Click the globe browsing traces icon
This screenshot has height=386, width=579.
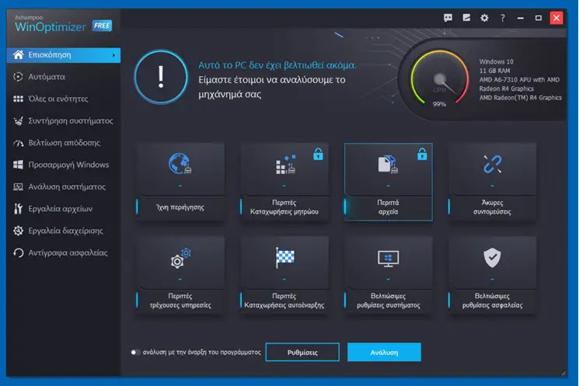pos(180,163)
